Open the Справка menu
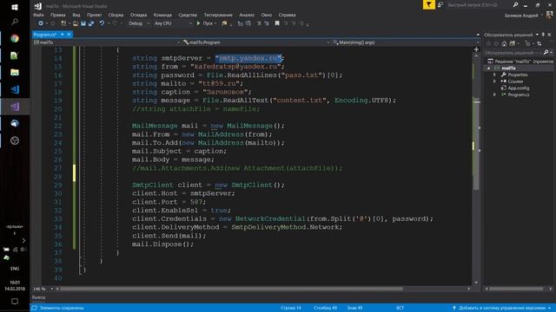 click(287, 15)
